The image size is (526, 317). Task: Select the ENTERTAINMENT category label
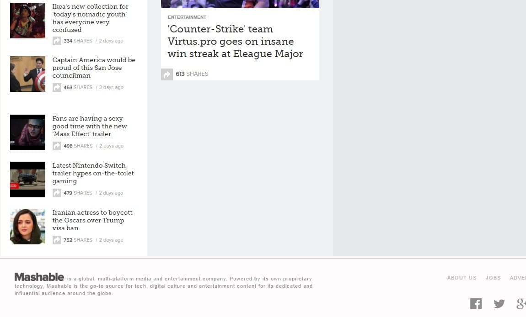pos(187,17)
